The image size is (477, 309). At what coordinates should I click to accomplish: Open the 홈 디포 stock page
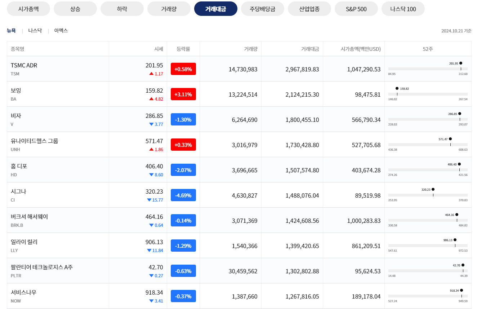click(19, 166)
